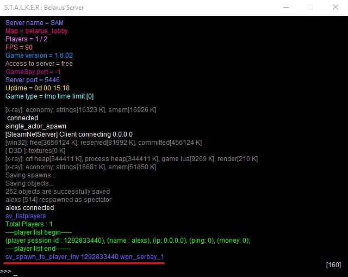The width and height of the screenshot is (348, 277).
Task: Click the Server port = 5446 line
Action: tap(33, 80)
